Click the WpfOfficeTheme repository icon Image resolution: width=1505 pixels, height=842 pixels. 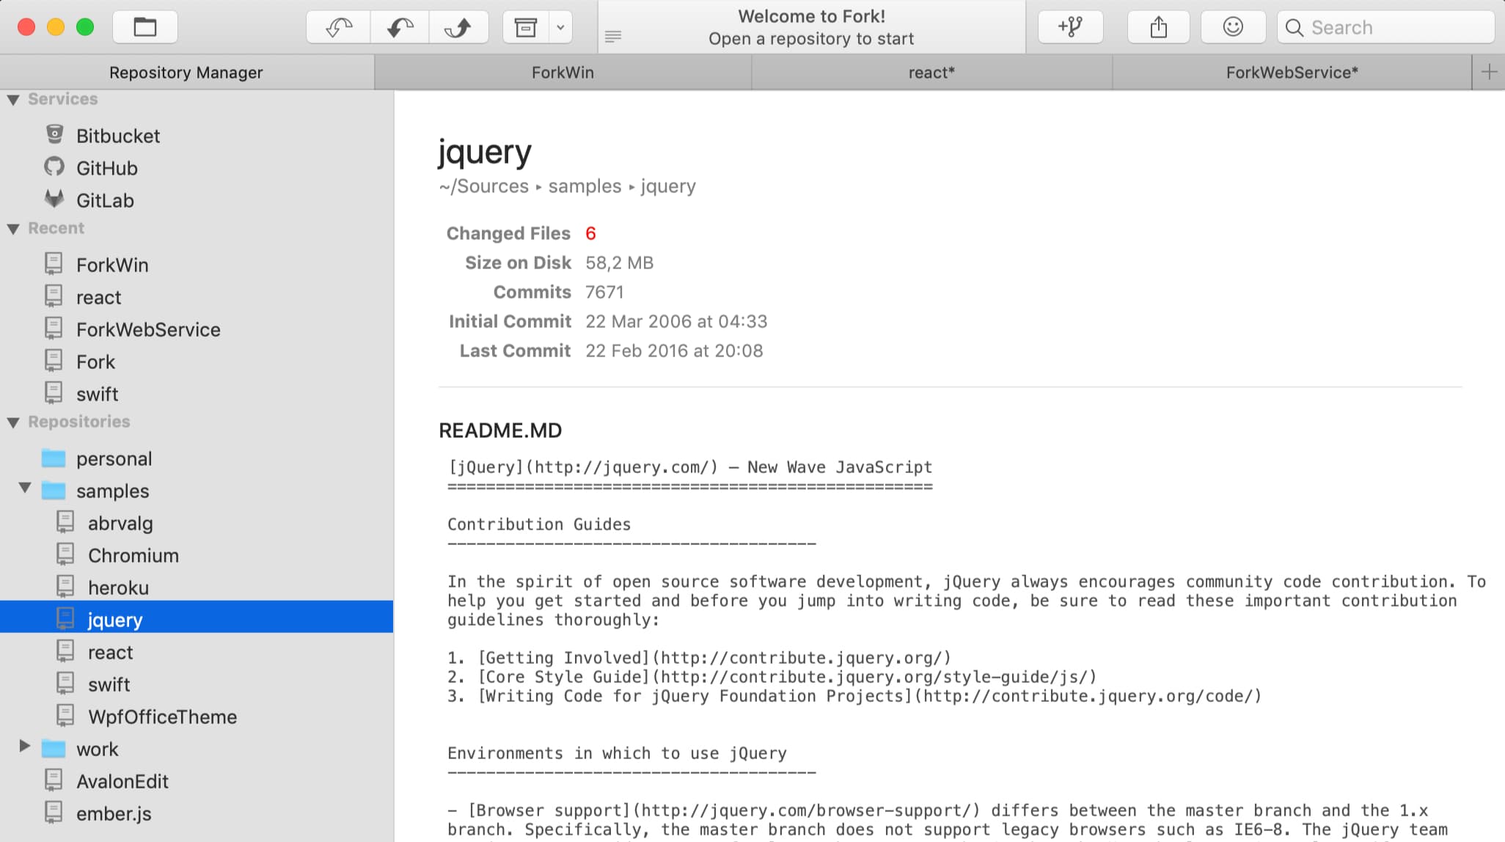click(65, 715)
